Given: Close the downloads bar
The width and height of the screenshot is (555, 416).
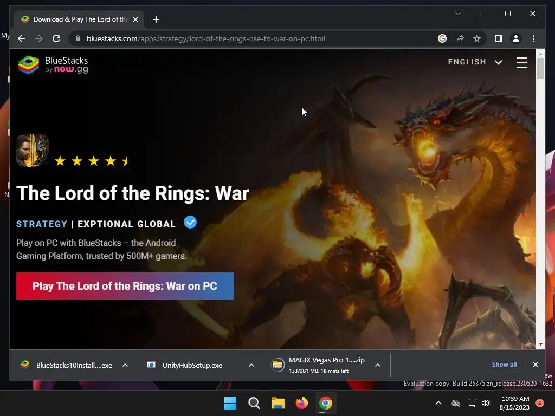Looking at the screenshot, I should click(x=535, y=365).
